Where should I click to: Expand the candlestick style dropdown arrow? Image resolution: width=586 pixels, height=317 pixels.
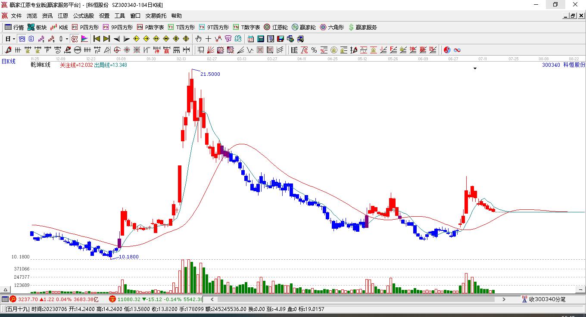click(67, 39)
